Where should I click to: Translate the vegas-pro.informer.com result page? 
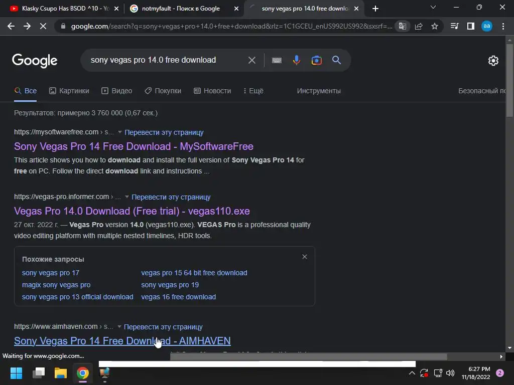(x=171, y=197)
